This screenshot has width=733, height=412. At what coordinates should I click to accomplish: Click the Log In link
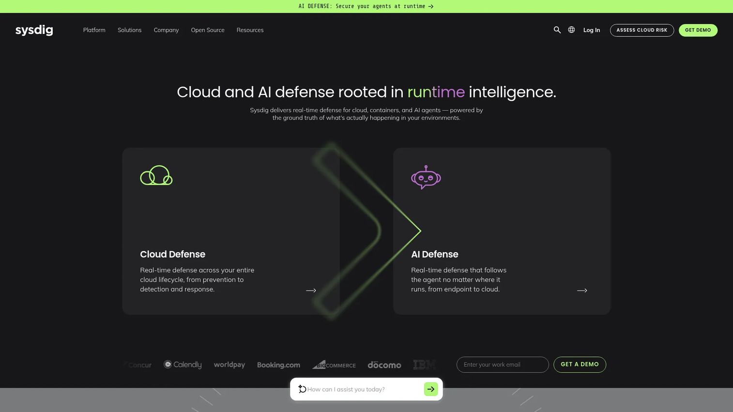point(592,30)
